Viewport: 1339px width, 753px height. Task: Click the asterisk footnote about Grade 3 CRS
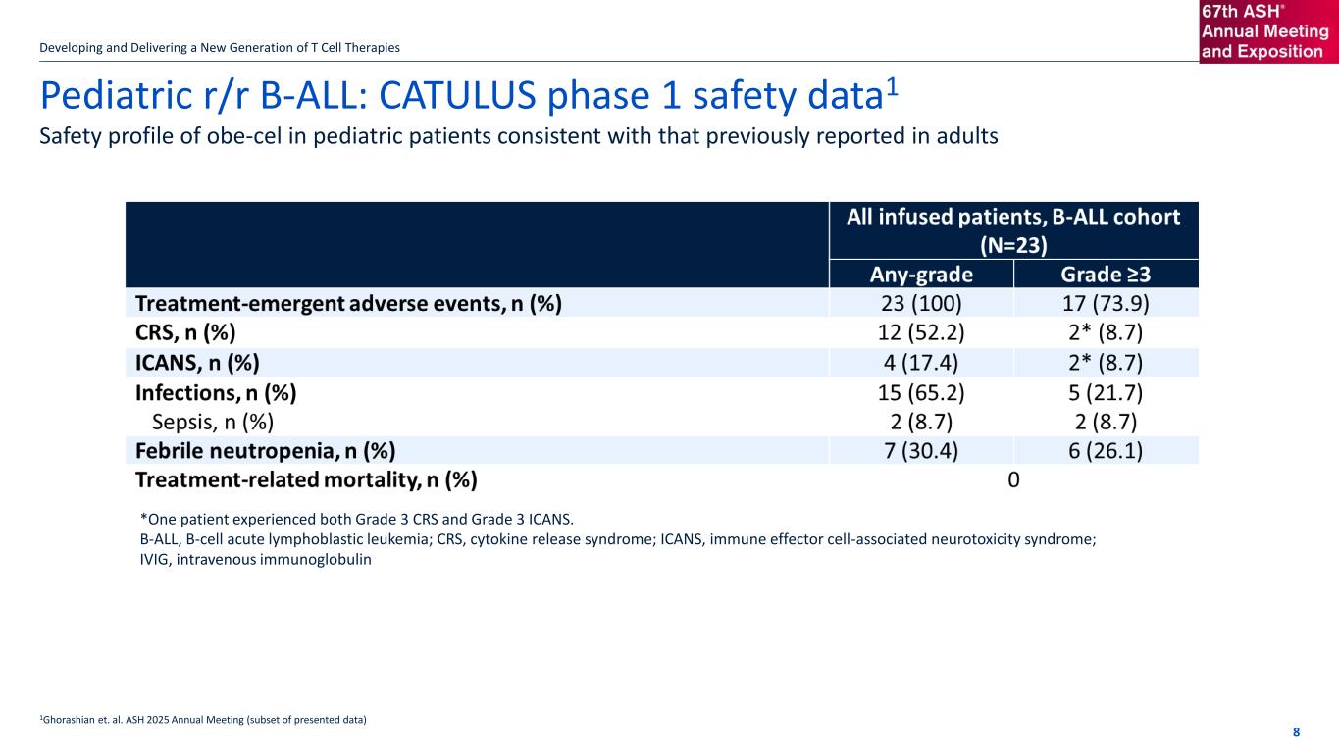click(356, 519)
